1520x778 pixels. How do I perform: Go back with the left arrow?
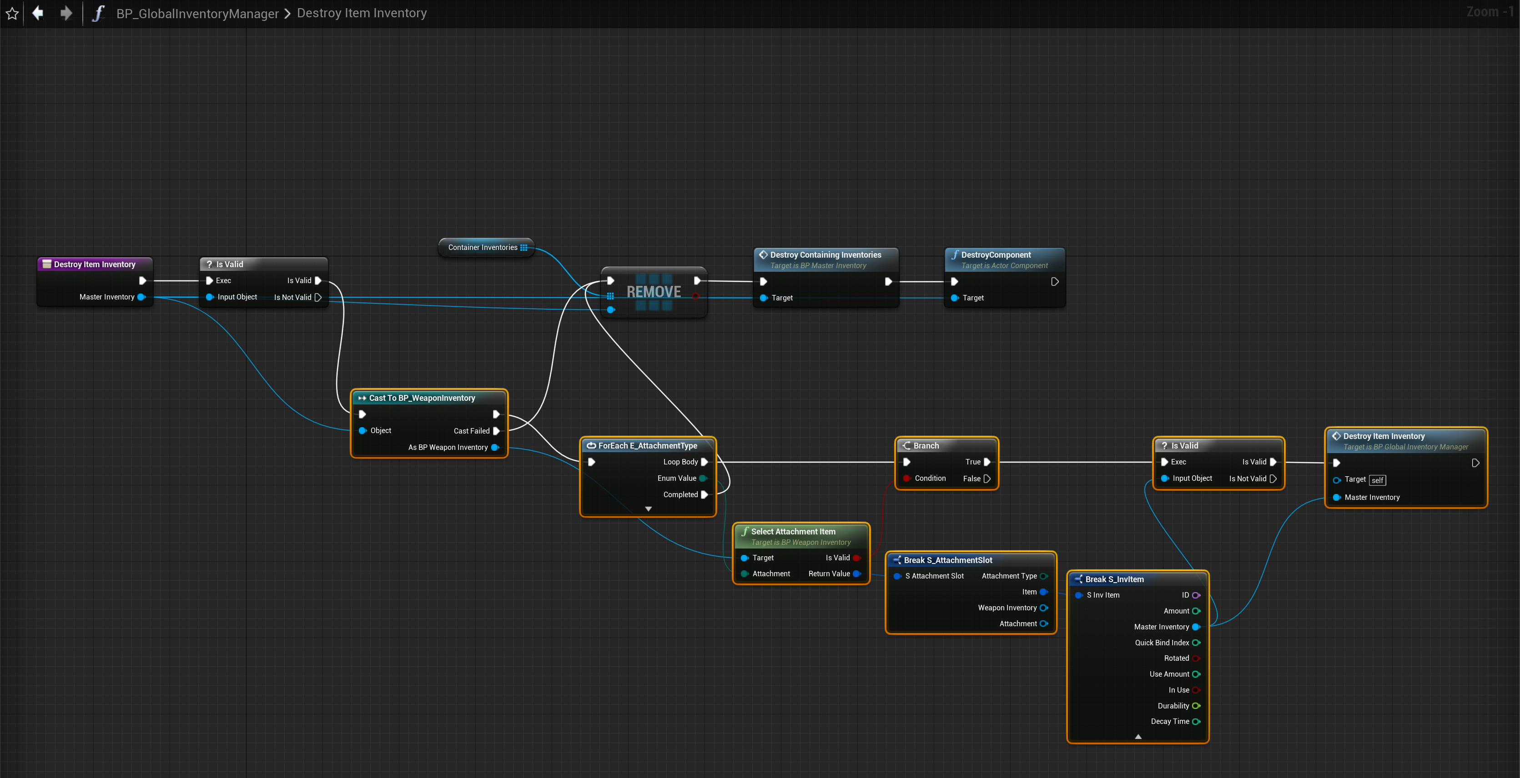[x=38, y=13]
